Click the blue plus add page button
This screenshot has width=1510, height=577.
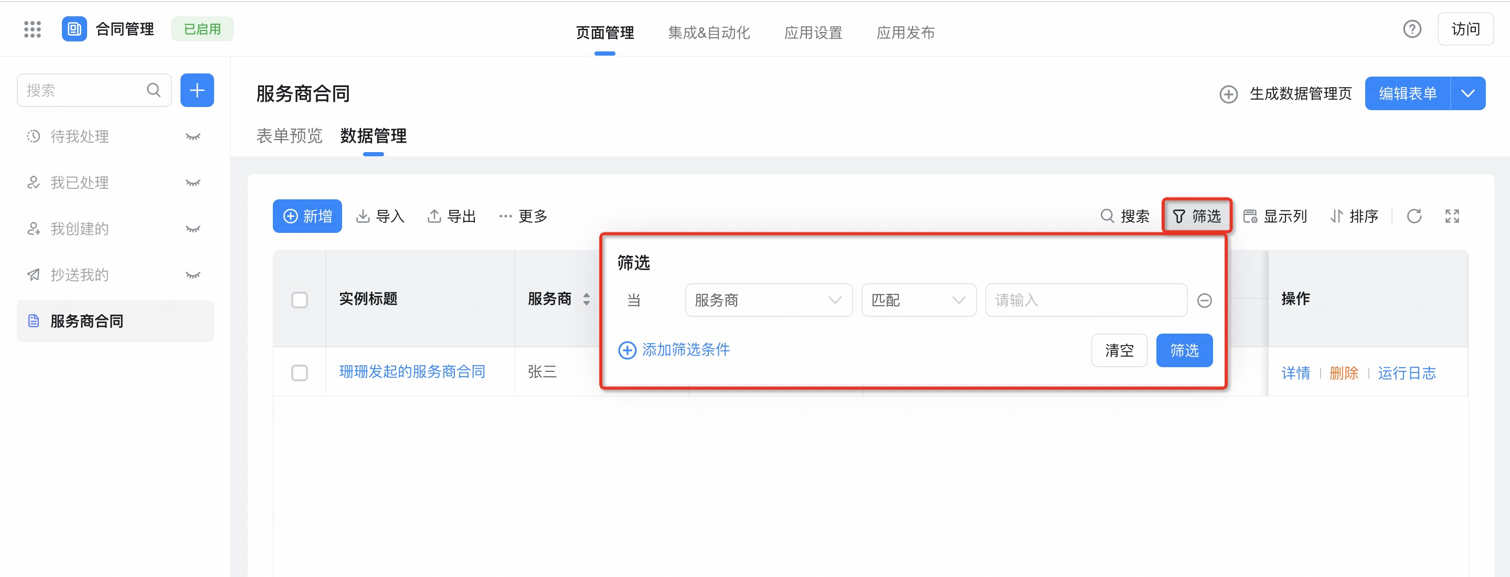coord(197,90)
